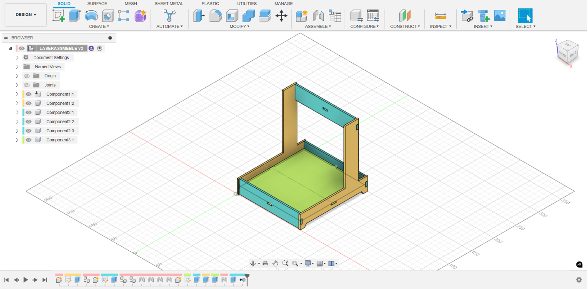The height and width of the screenshot is (289, 588).
Task: Toggle visibility of LASERASSMEBLE v3 root
Action: tap(22, 48)
